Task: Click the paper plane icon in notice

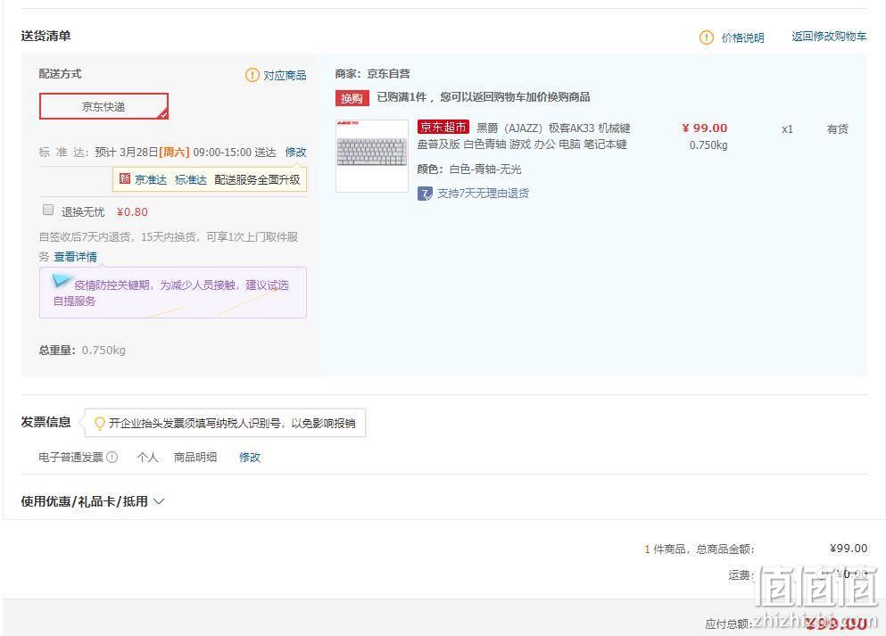Action: (61, 281)
